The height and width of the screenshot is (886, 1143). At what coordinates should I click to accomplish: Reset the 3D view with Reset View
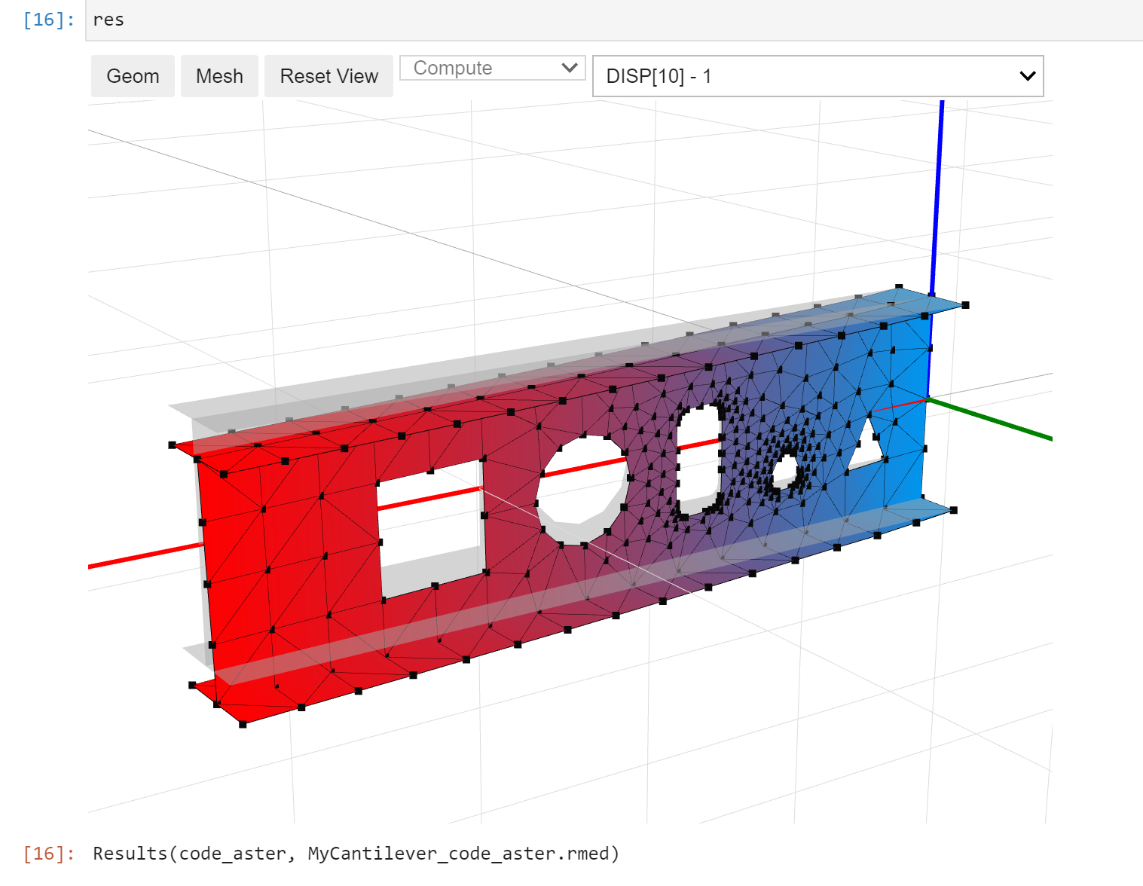click(329, 76)
